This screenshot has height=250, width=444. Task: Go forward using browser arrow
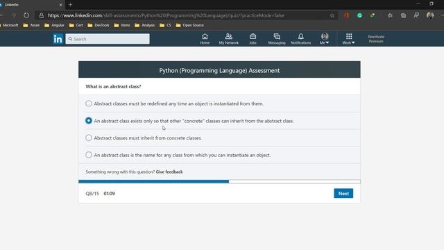coord(13,15)
